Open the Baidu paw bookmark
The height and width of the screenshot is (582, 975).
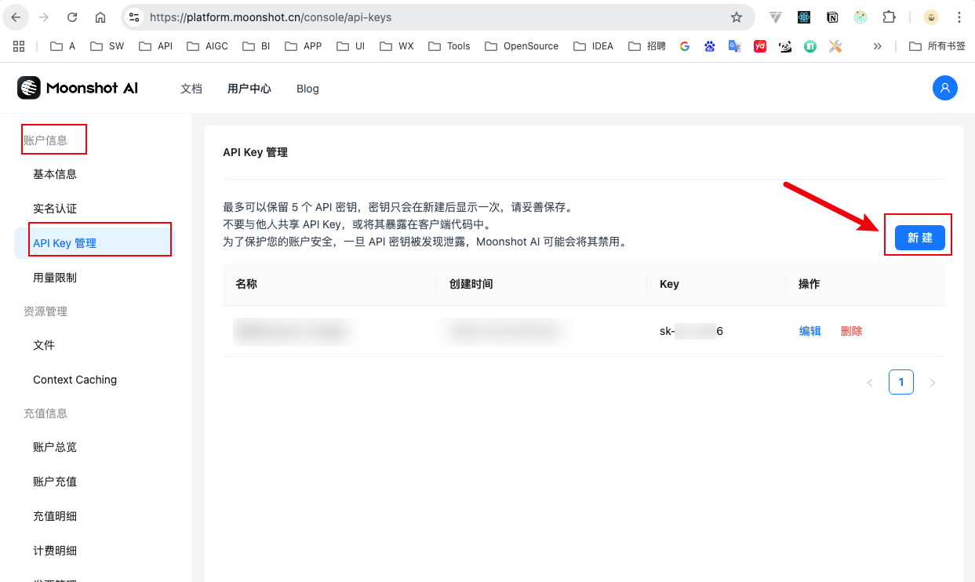[x=710, y=46]
